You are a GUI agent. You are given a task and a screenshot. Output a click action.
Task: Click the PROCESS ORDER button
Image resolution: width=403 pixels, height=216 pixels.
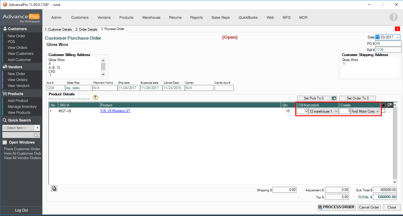click(x=336, y=207)
